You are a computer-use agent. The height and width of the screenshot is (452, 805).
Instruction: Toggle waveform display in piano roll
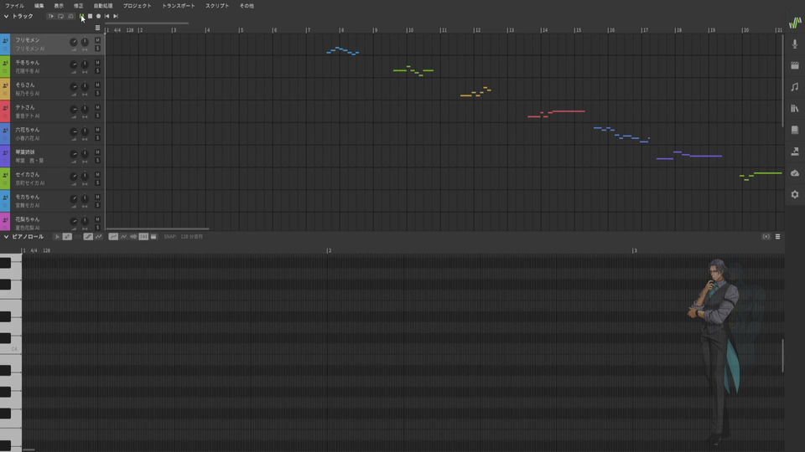tap(133, 237)
